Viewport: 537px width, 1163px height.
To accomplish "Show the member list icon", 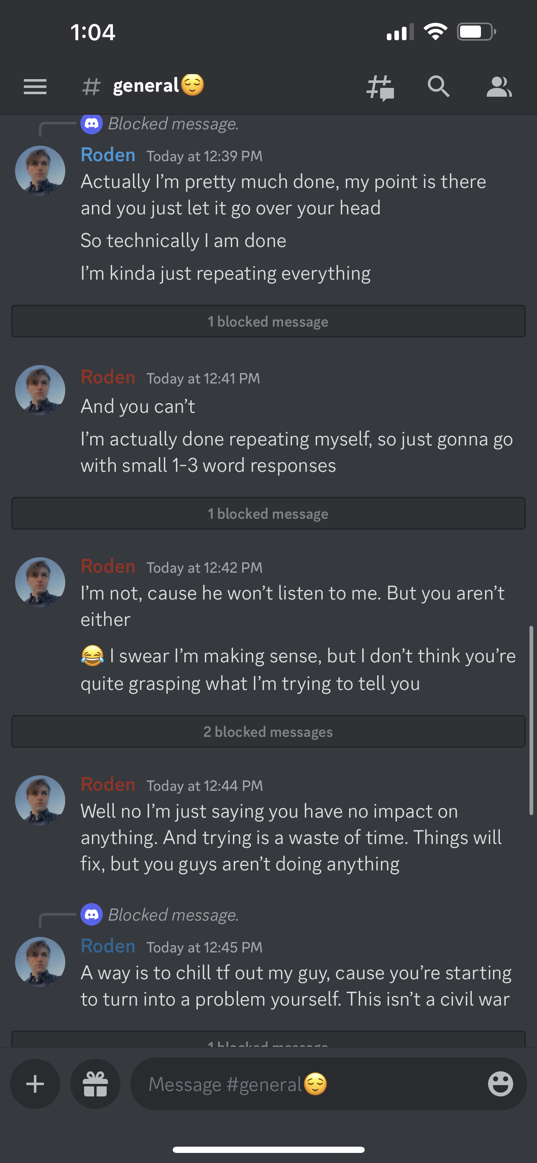I will tap(499, 87).
